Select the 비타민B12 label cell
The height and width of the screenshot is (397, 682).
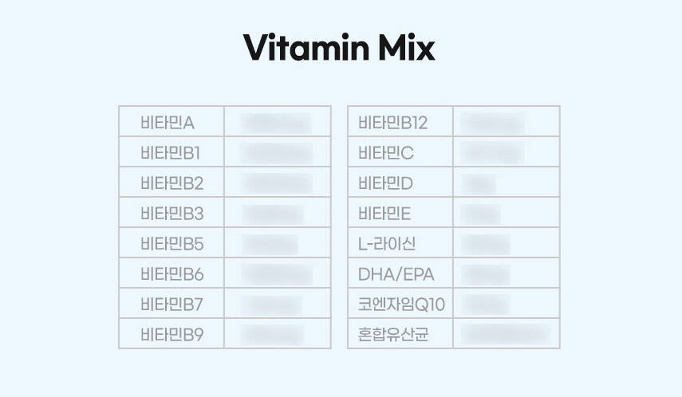(393, 123)
